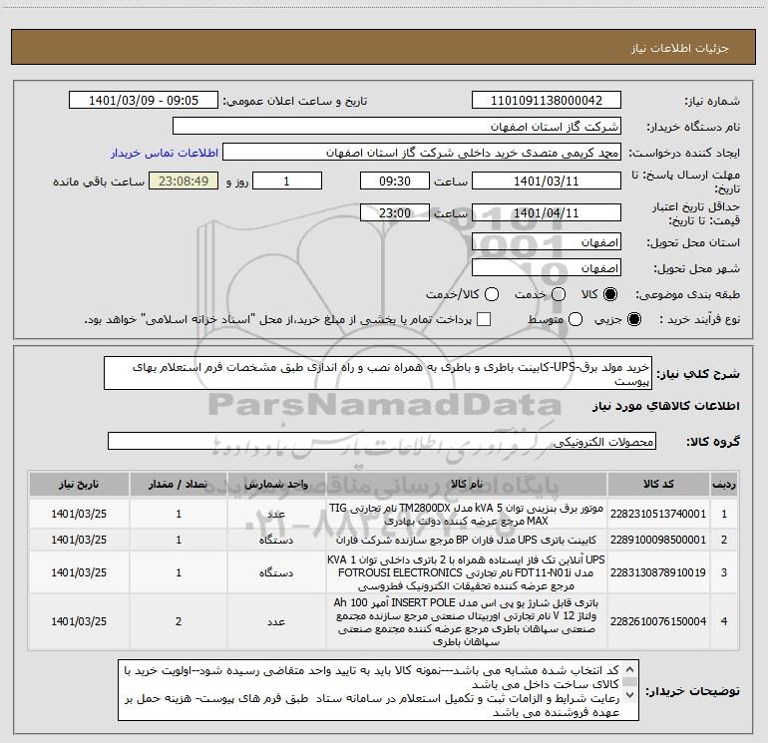Screen dimensions: 768x743
Task: Click the تاریخ نیاز column header
Action: click(79, 484)
